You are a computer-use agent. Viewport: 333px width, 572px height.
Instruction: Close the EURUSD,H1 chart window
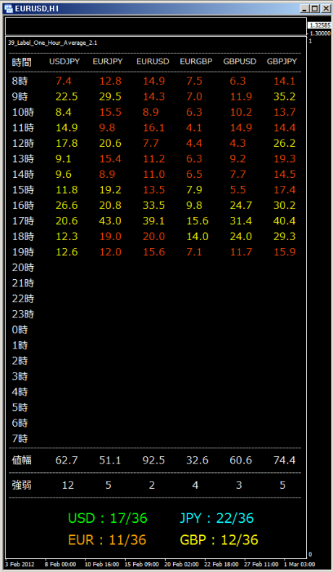326,9
